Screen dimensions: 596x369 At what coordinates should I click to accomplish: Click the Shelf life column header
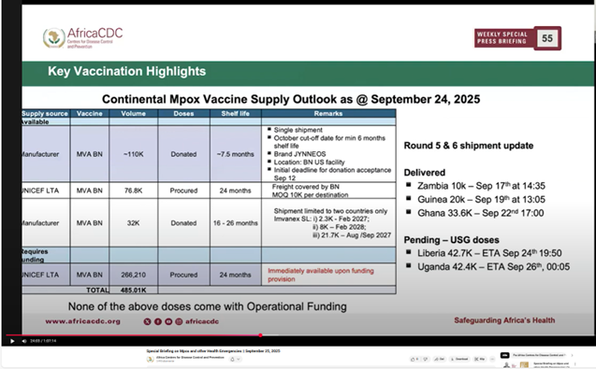235,113
